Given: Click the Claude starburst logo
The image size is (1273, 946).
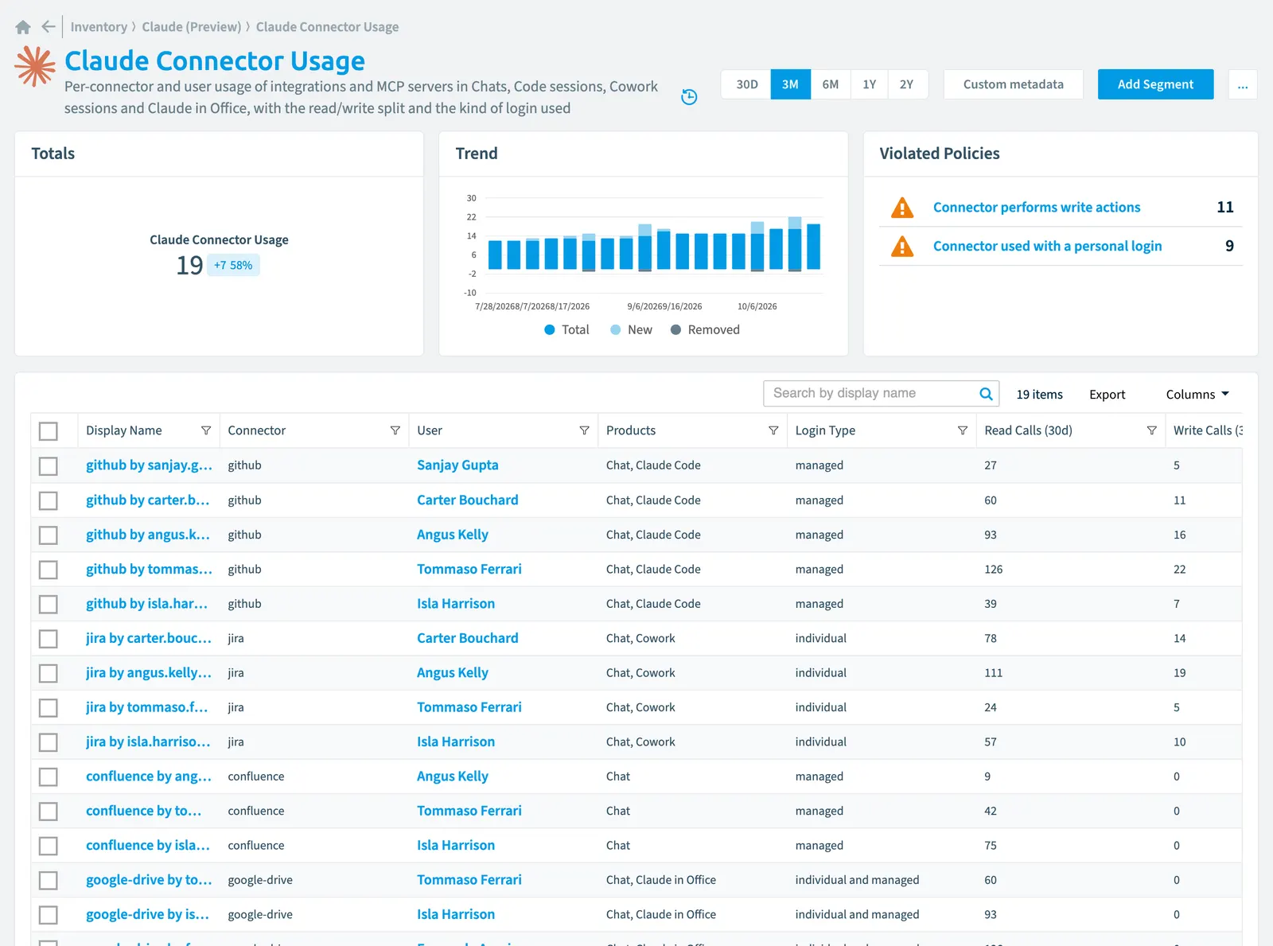Looking at the screenshot, I should [x=36, y=66].
